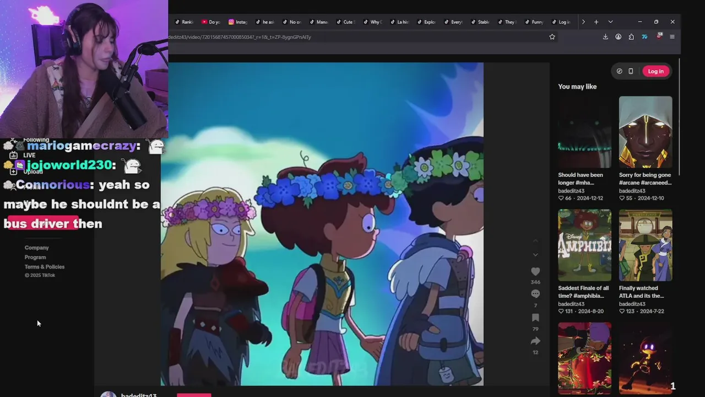Image resolution: width=705 pixels, height=397 pixels.
Task: Open Terms & Policies footer link
Action: tap(45, 267)
